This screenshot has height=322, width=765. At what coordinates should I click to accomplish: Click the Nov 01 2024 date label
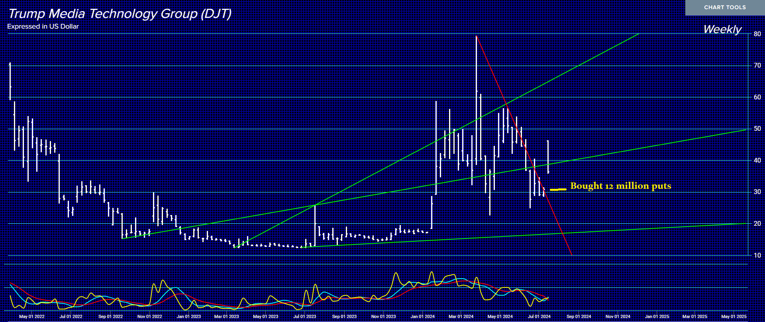pos(618,317)
